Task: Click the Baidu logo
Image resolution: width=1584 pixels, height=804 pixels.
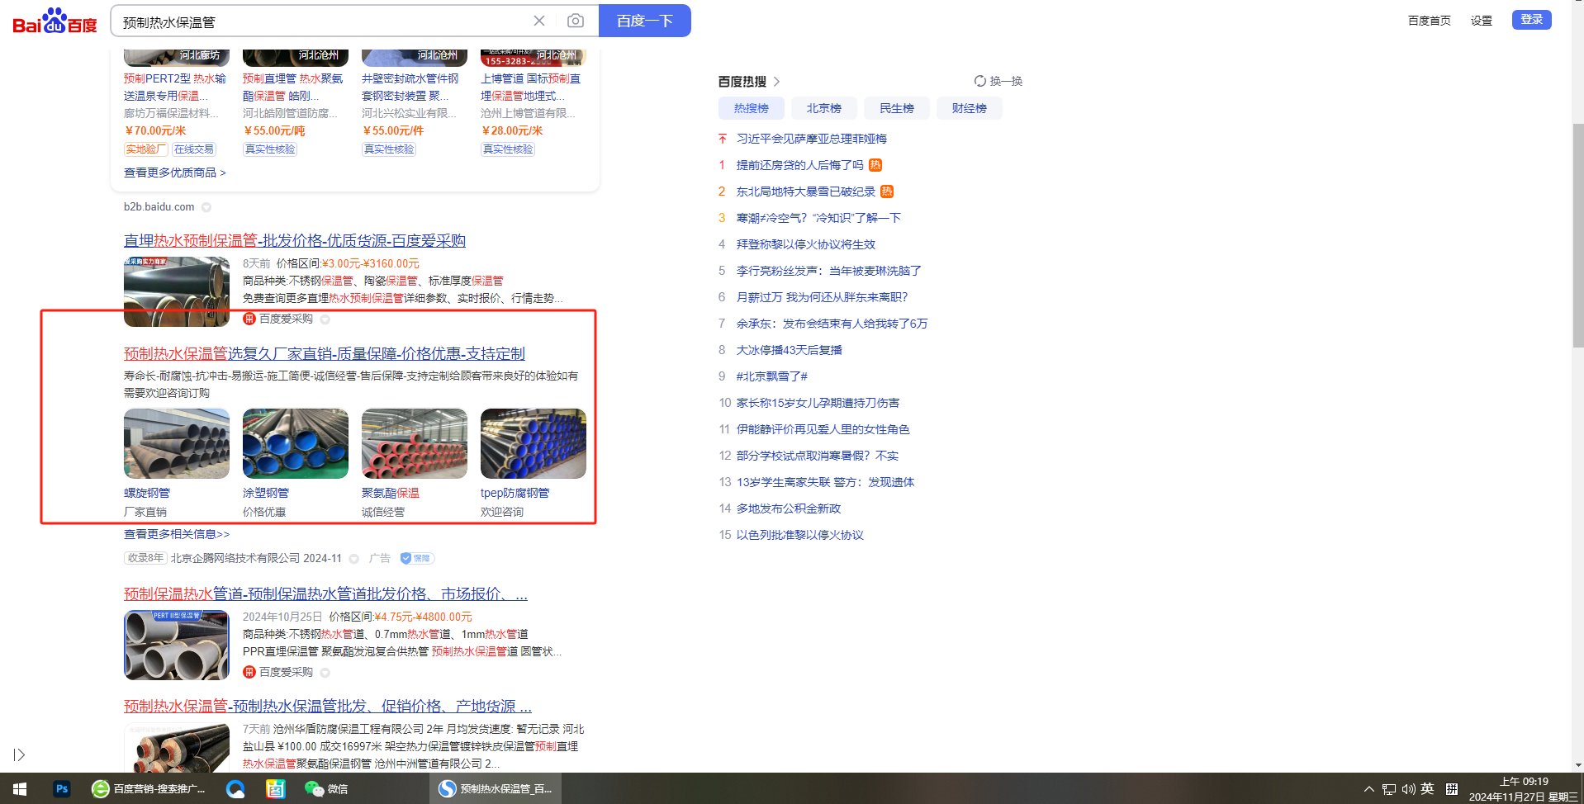Action: click(55, 21)
